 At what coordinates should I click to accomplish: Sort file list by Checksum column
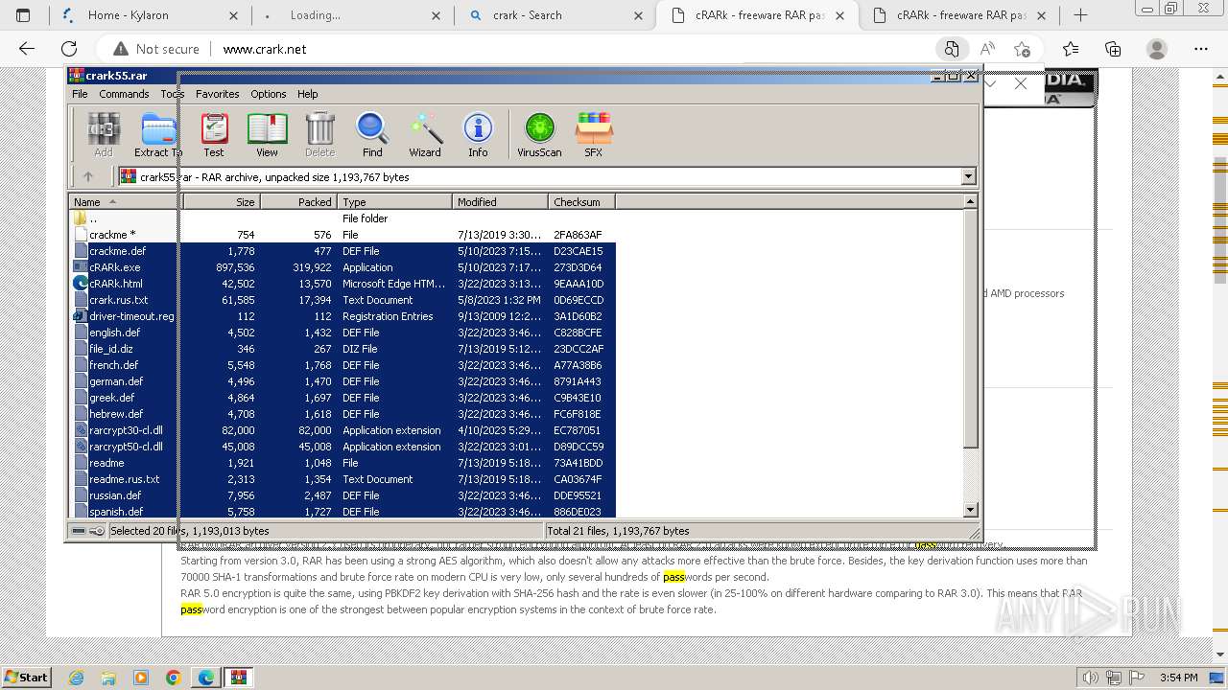[581, 201]
